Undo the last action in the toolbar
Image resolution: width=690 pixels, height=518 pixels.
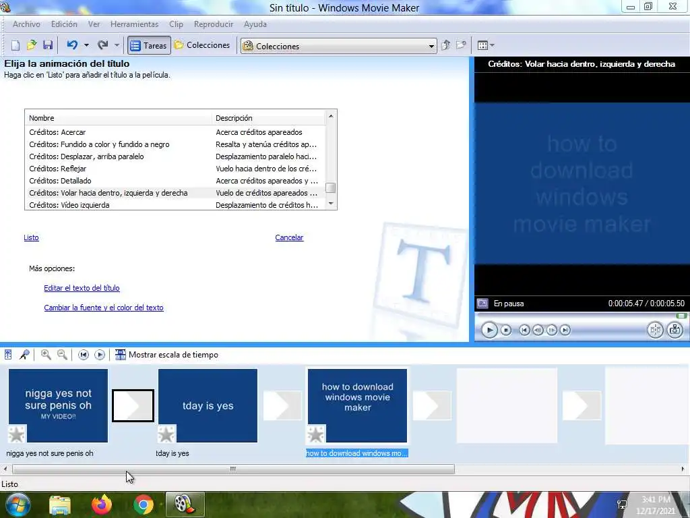tap(72, 45)
